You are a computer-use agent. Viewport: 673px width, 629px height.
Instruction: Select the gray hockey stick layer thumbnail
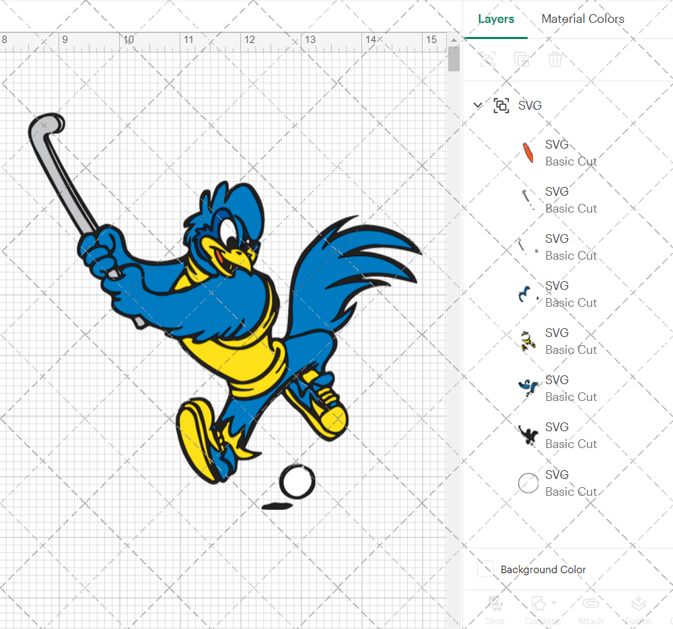coord(528,200)
